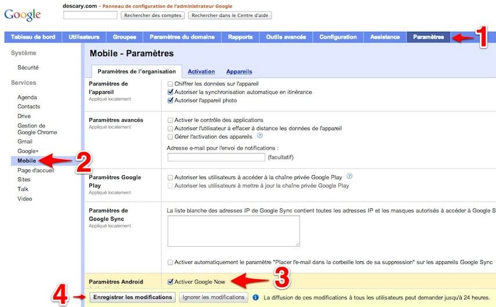Click the descary.com domain text
This screenshot has height=307, width=496.
point(79,6)
